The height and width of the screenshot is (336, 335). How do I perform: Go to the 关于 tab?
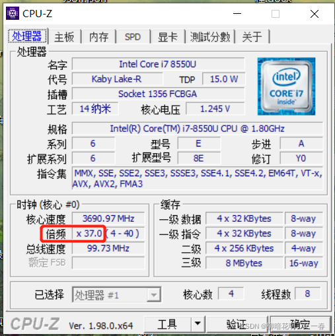[252, 36]
